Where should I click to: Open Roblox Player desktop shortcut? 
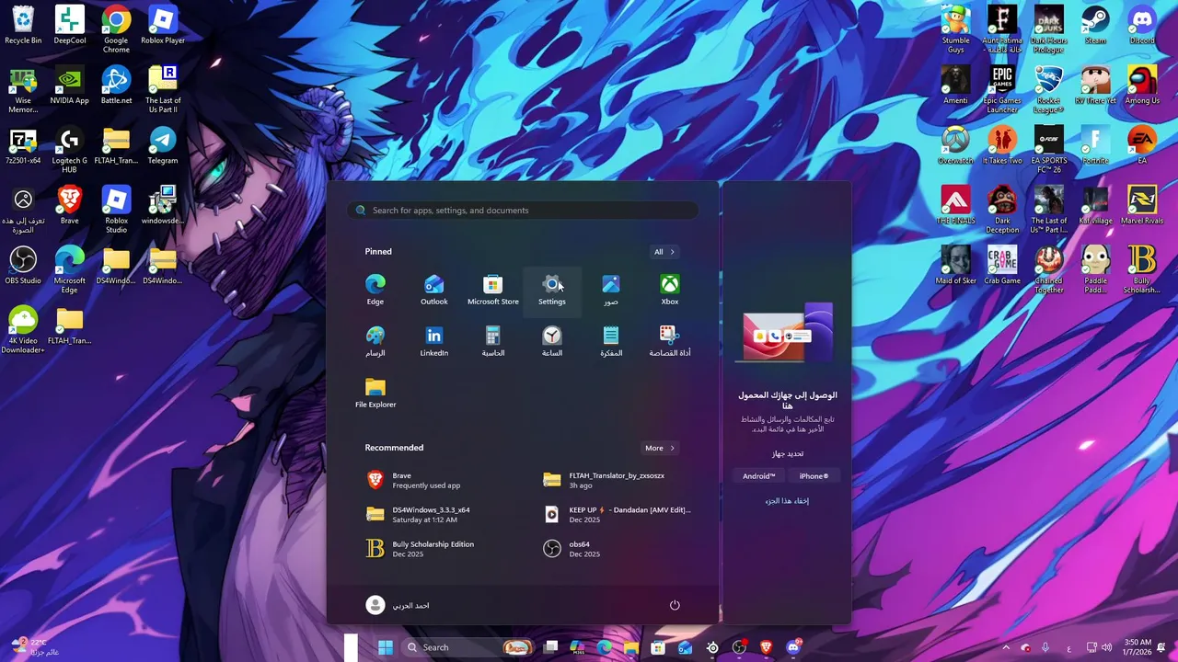point(163,26)
